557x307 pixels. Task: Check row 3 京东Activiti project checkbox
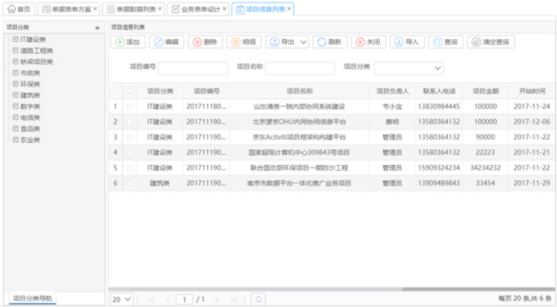[130, 137]
